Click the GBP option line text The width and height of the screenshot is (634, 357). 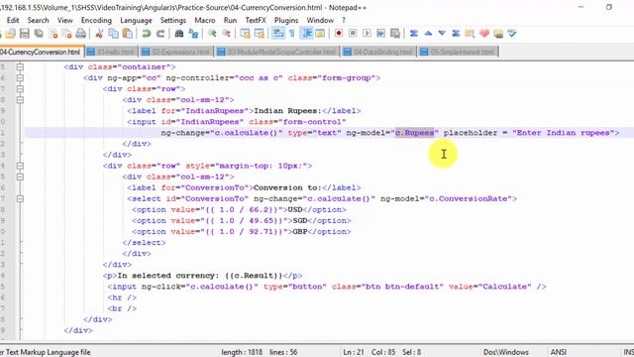click(241, 231)
